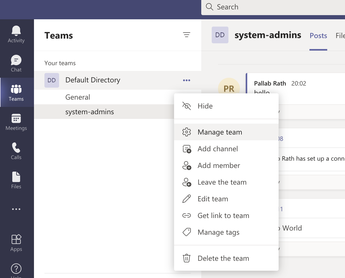Switch to the Posts tab

coord(318,35)
